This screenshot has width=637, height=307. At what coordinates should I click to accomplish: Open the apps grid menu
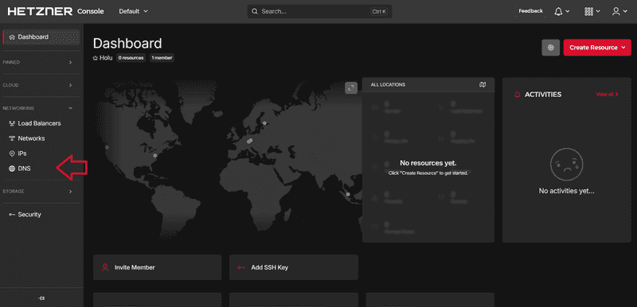[x=592, y=11]
